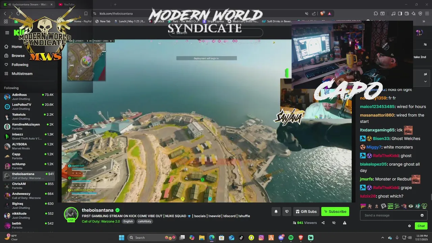
Task: Toggle the hide viewer count eye icon
Action: coord(334,223)
